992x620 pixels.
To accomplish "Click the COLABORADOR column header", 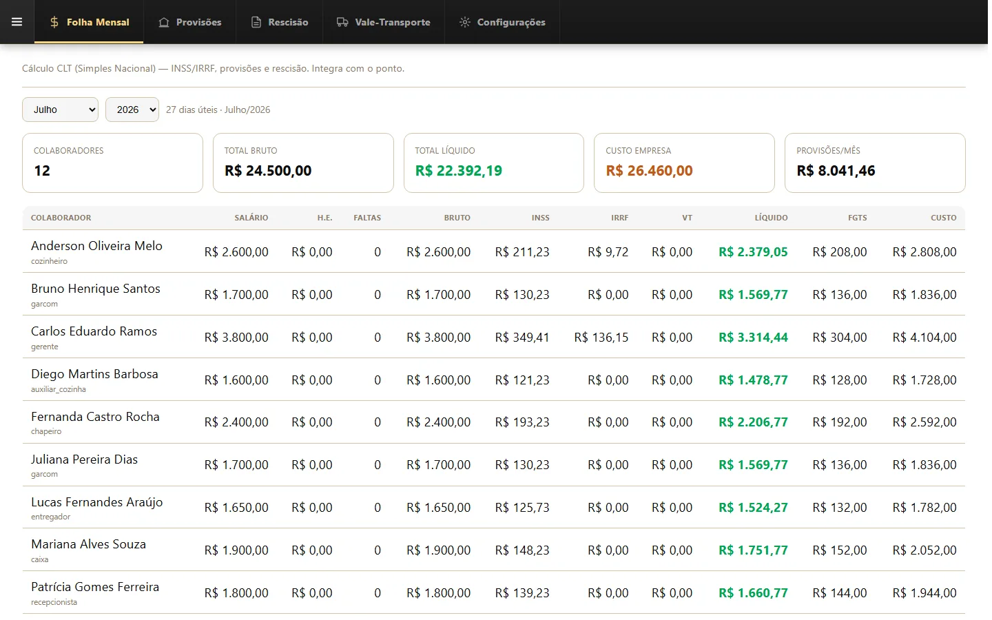I will (61, 218).
